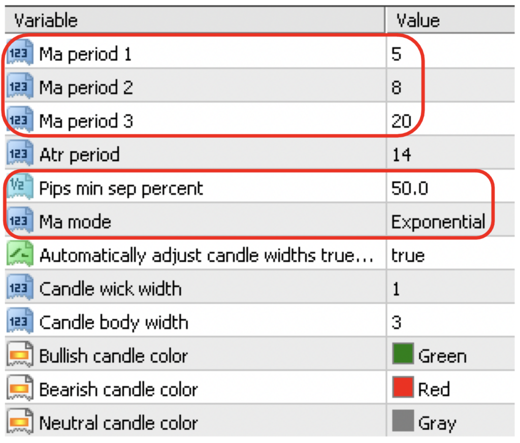
Task: Click the double-type icon beside Pips min sep percent
Action: tap(20, 188)
